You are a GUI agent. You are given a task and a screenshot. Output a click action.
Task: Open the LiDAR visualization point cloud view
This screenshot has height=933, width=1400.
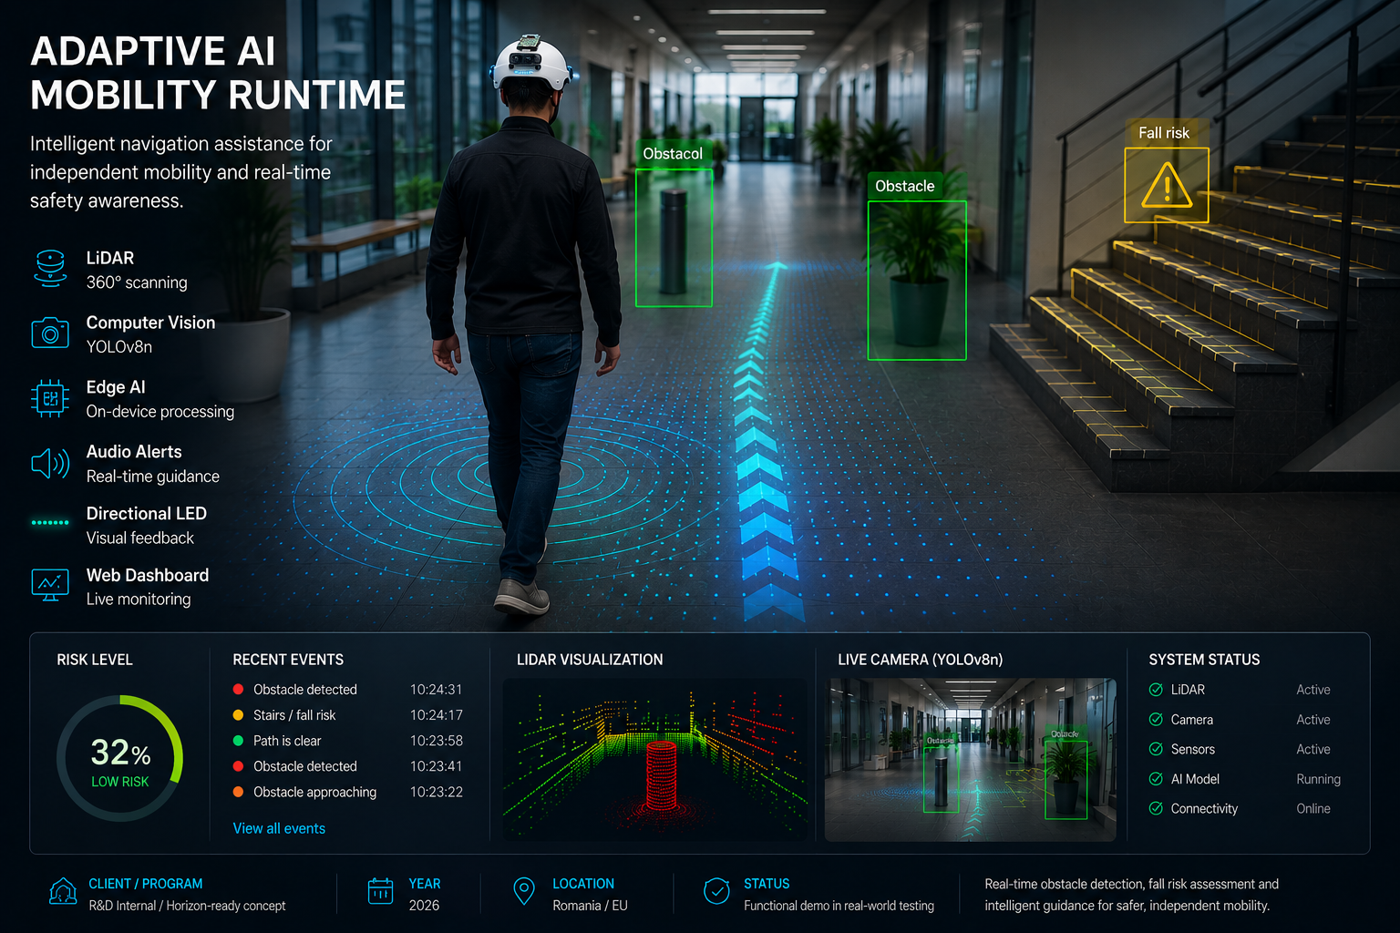pyautogui.click(x=655, y=760)
